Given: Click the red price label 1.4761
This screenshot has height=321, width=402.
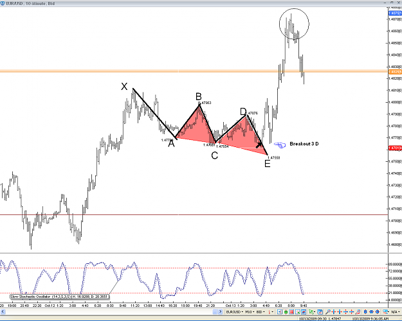Looking at the screenshot, I should [395, 148].
